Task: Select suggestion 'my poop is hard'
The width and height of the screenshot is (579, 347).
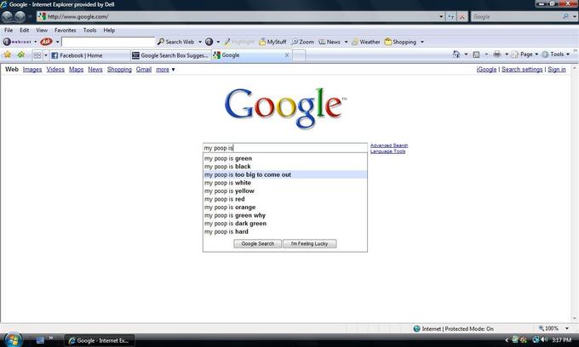Action: pyautogui.click(x=285, y=231)
